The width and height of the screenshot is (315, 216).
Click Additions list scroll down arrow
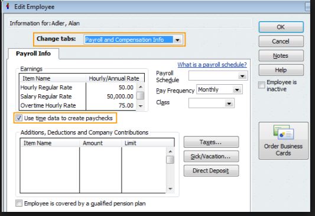[170, 188]
